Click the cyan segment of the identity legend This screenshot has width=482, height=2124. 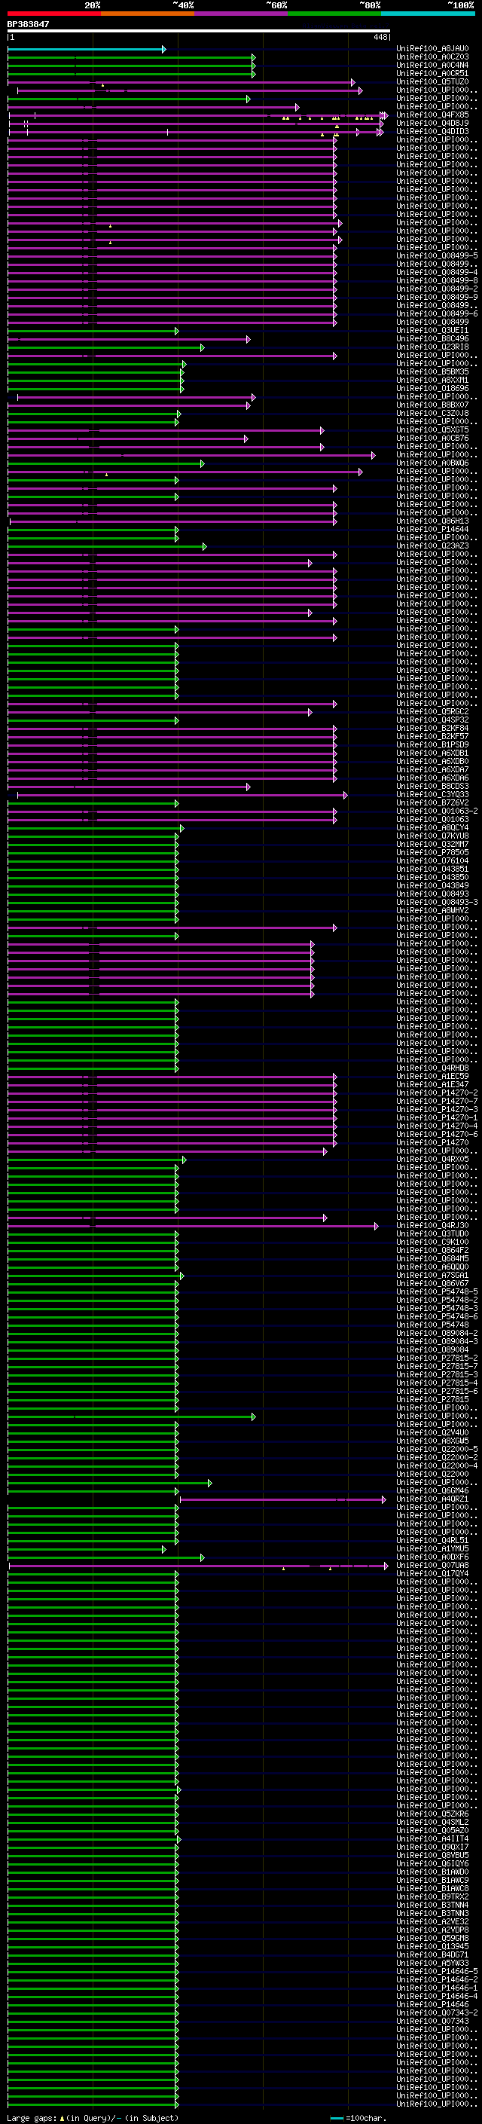point(428,14)
